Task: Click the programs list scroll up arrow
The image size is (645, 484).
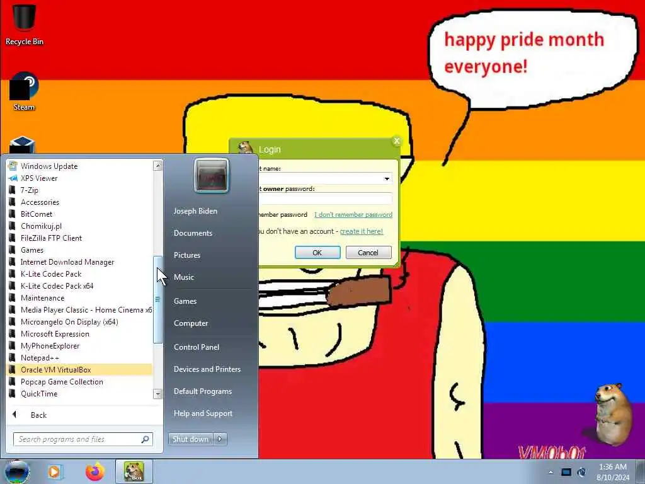Action: click(x=157, y=166)
